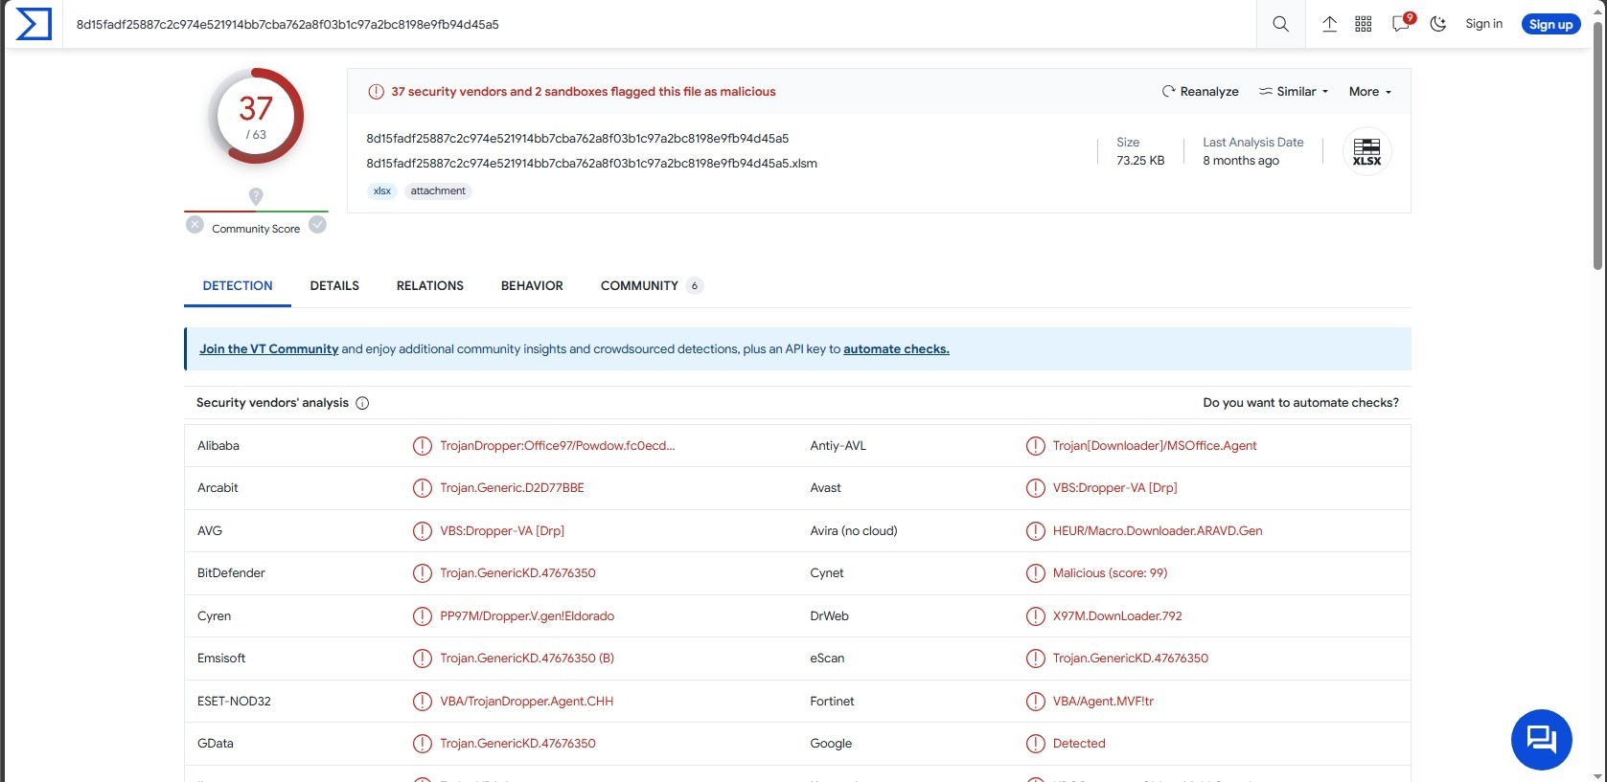Click Trojan.Generic.D2D77BBE result text
The height and width of the screenshot is (782, 1607).
click(512, 488)
